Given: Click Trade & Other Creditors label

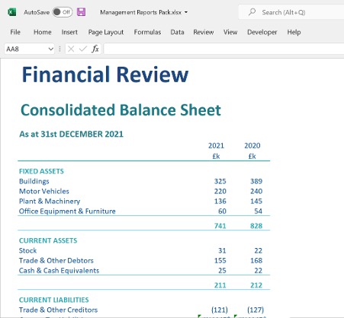Looking at the screenshot, I should coord(58,310).
